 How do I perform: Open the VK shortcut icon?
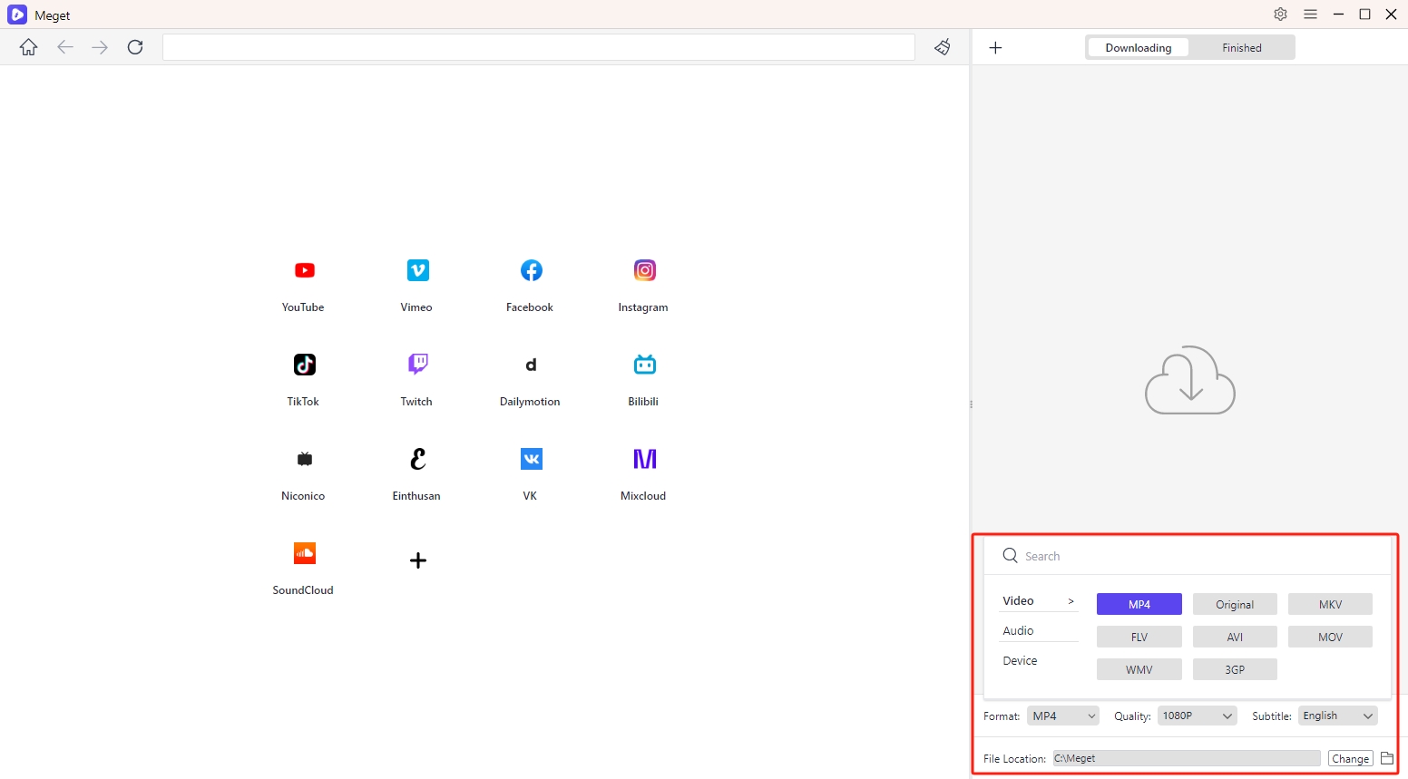click(x=532, y=459)
